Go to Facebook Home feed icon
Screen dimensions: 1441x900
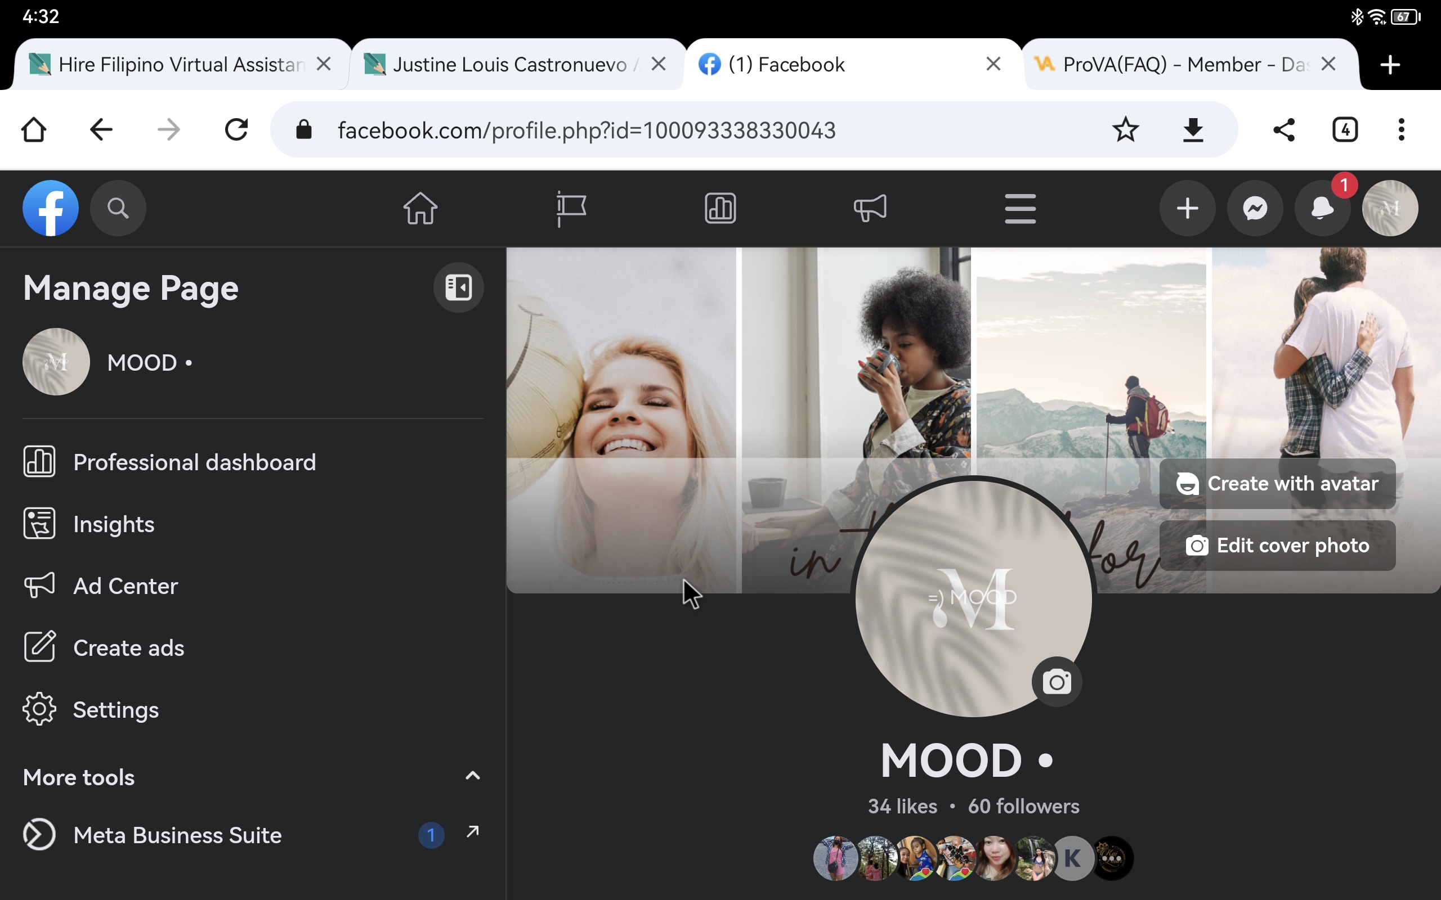(420, 208)
